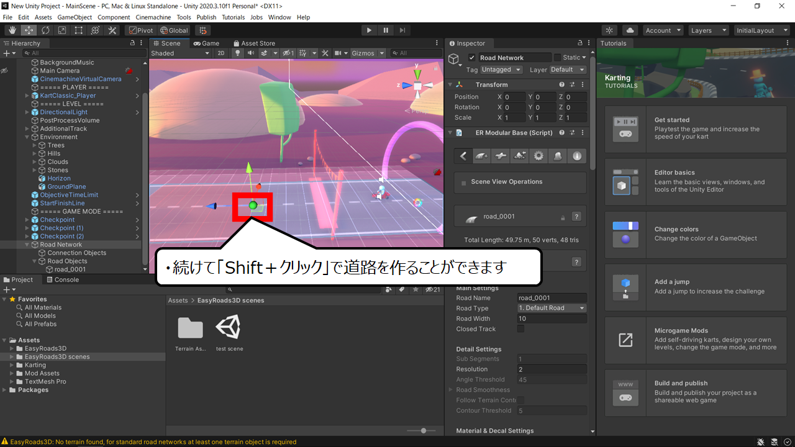Toggle Static checkbox
Image resolution: width=795 pixels, height=447 pixels.
tap(557, 58)
